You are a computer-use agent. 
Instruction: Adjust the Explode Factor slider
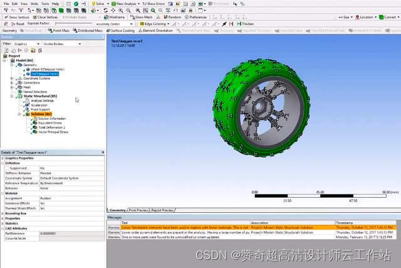tap(73, 24)
